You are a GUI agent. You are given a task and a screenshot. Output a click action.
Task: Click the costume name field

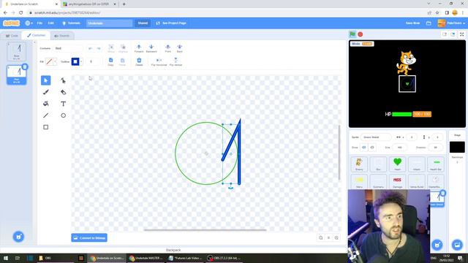[x=68, y=48]
